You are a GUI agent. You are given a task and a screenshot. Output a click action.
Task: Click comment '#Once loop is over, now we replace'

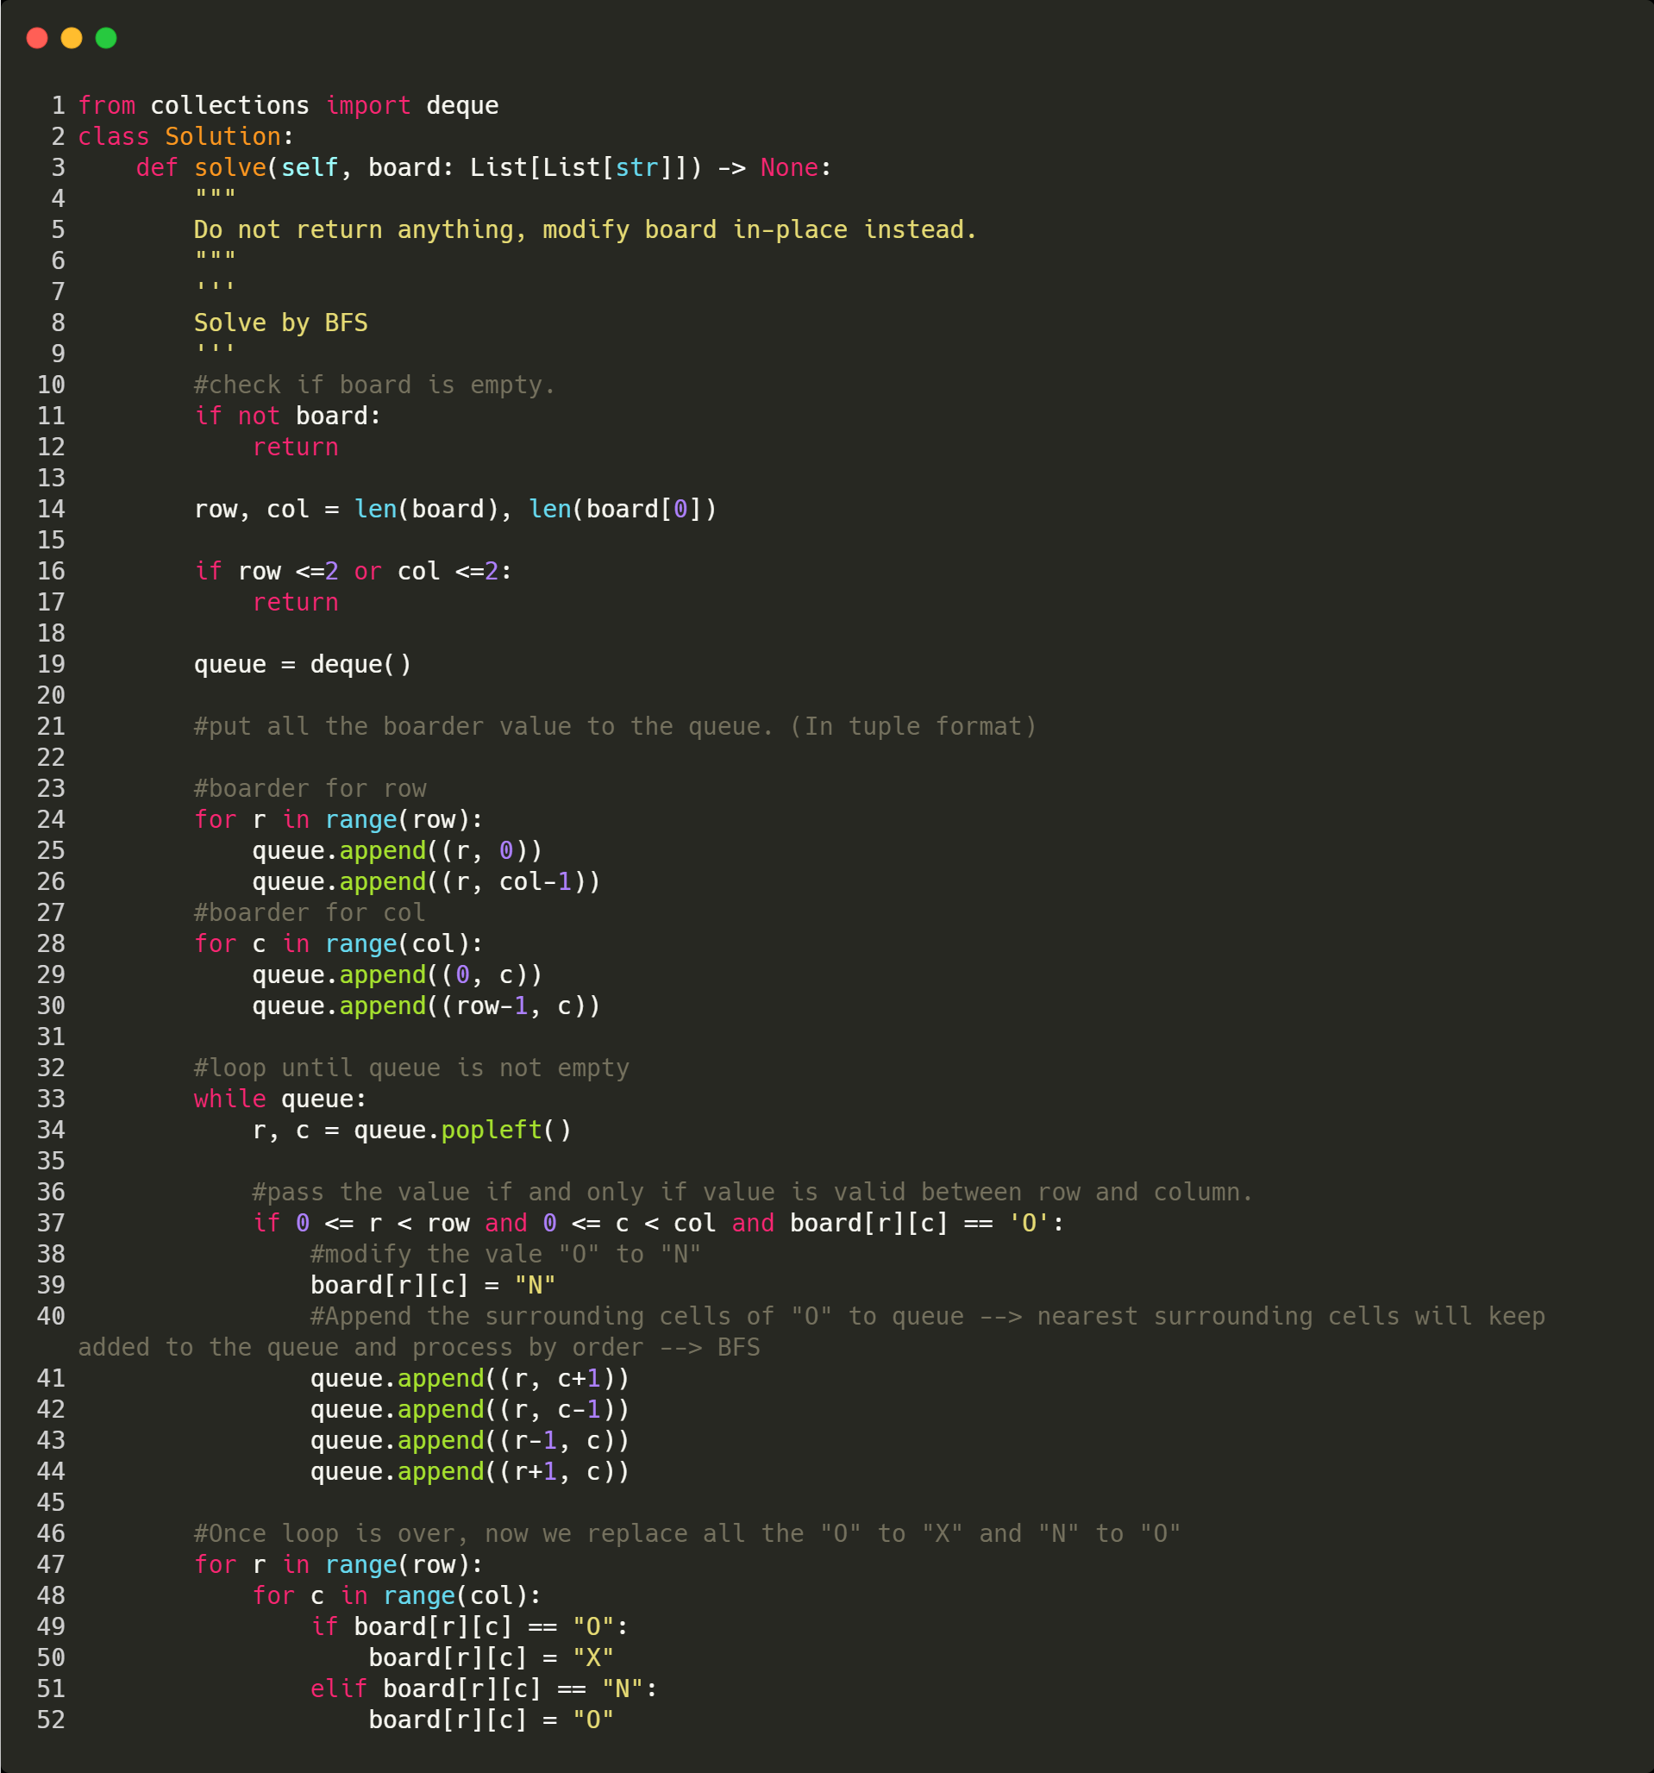(687, 1533)
